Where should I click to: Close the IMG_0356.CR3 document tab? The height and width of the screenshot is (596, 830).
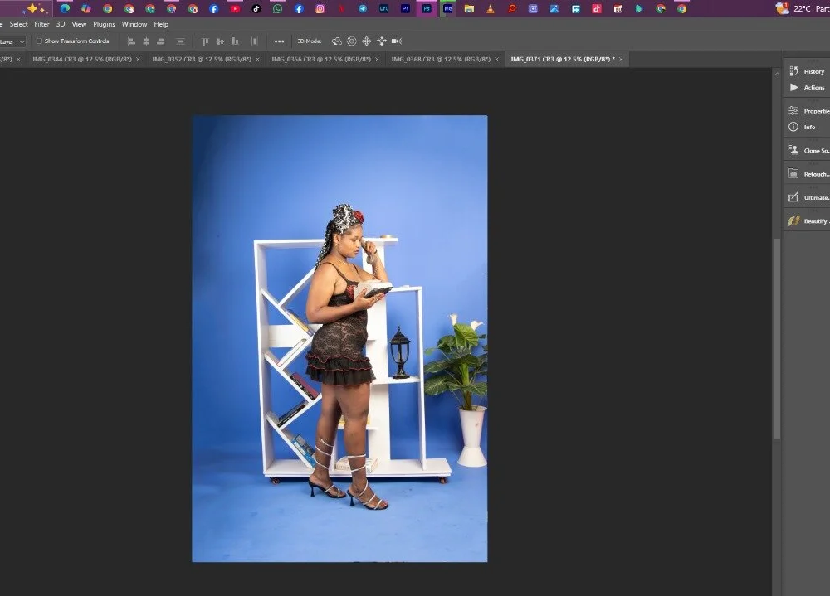pos(378,59)
